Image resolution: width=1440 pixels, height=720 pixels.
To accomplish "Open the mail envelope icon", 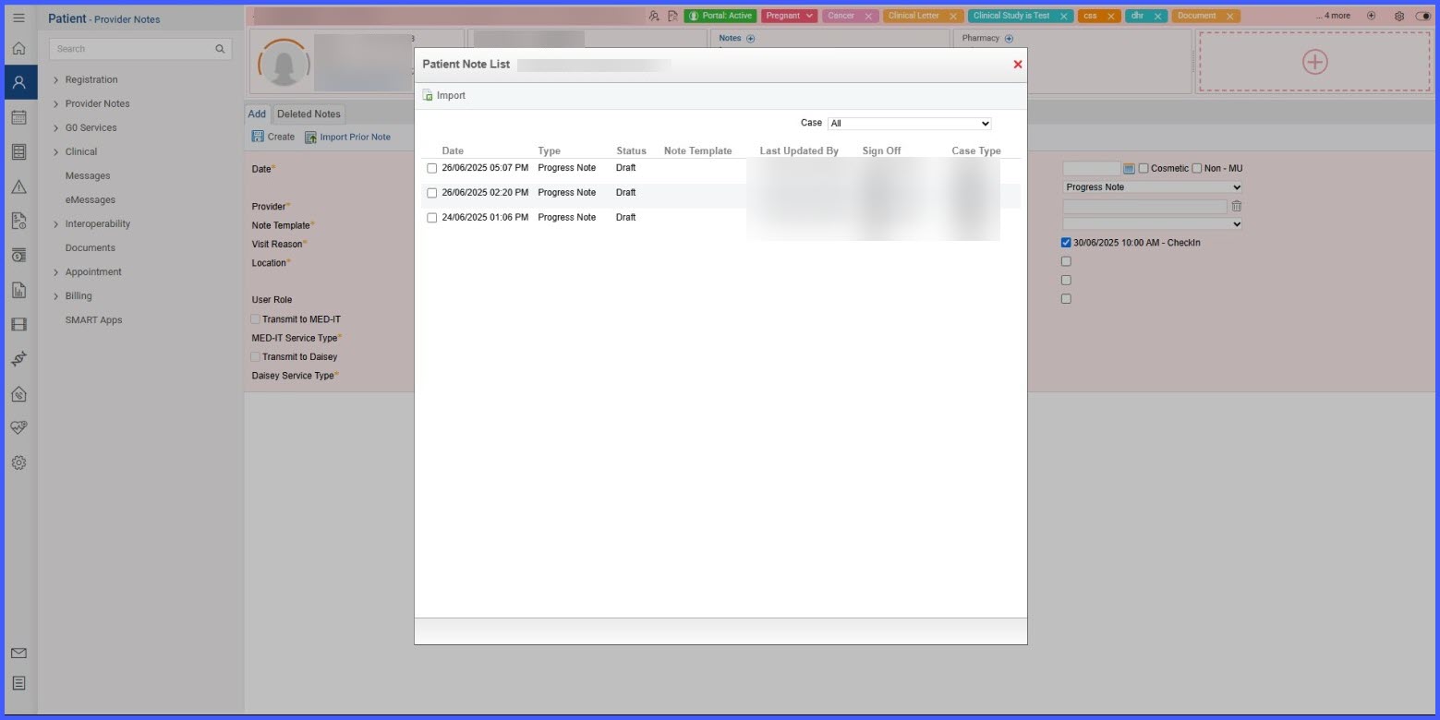I will 18,654.
